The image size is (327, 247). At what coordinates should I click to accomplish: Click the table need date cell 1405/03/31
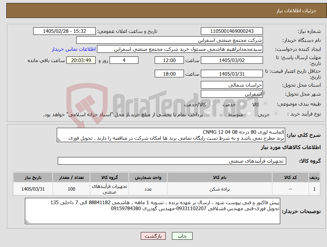(x=33, y=189)
